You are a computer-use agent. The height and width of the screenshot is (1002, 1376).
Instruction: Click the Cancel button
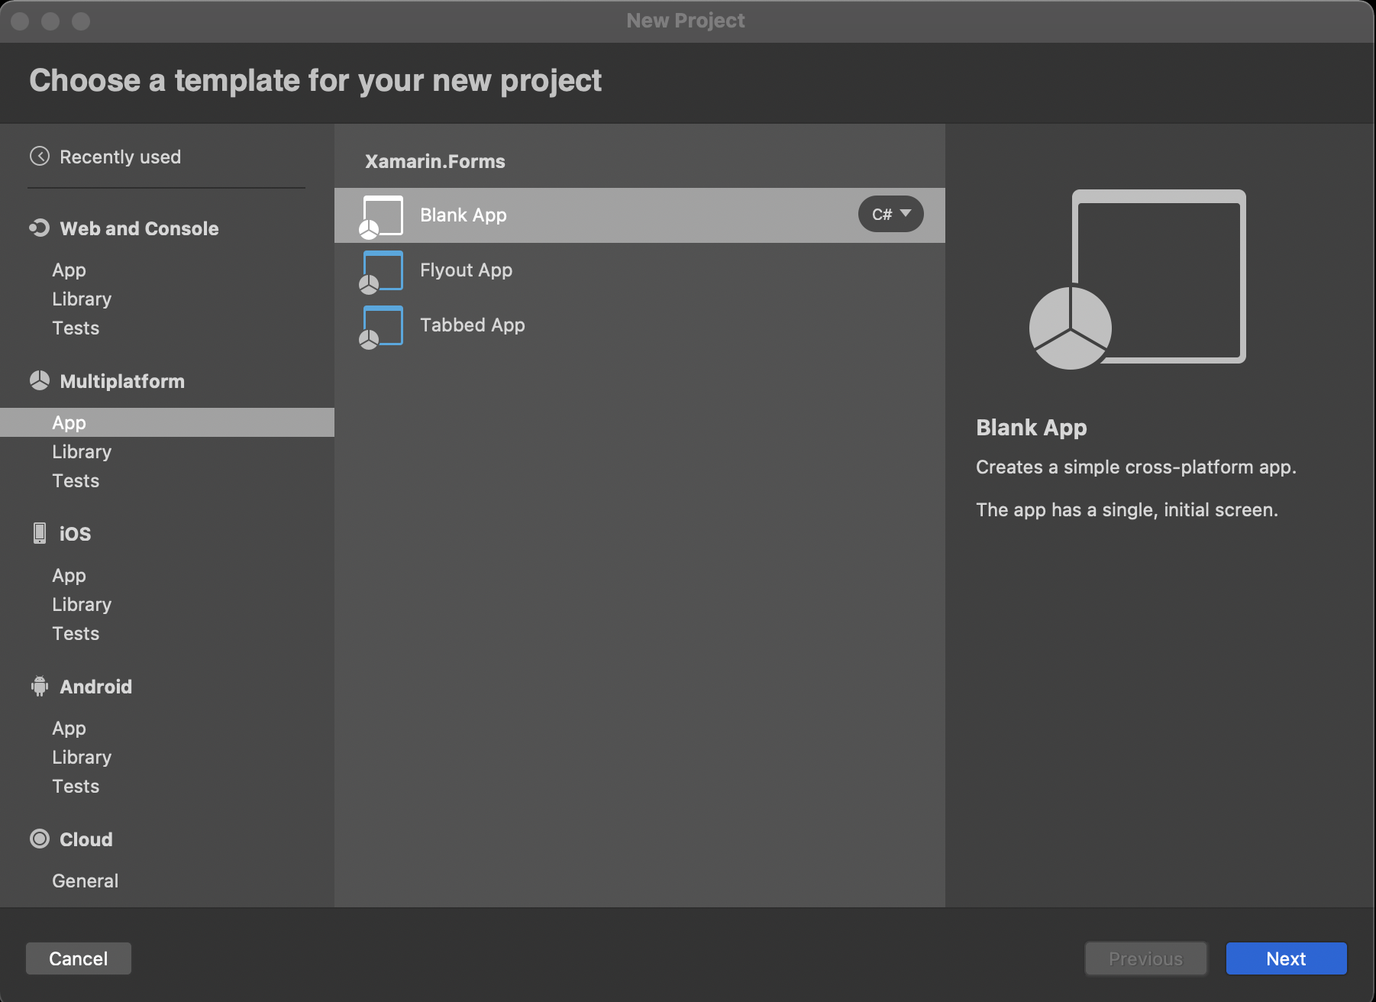click(x=79, y=958)
